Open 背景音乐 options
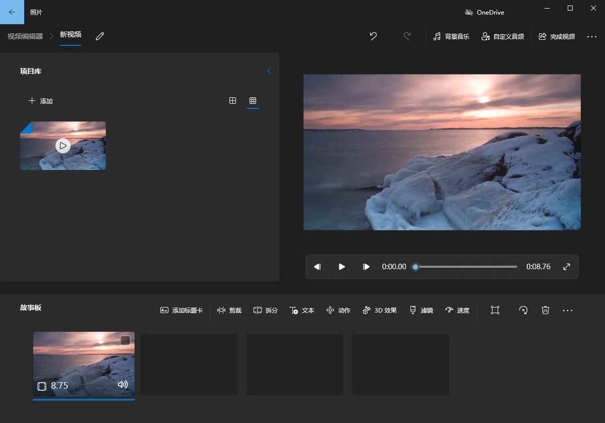The width and height of the screenshot is (605, 423). [451, 36]
